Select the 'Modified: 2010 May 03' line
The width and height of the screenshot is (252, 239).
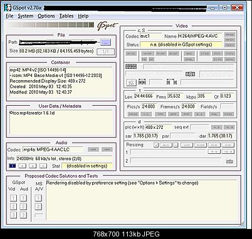click(41, 92)
